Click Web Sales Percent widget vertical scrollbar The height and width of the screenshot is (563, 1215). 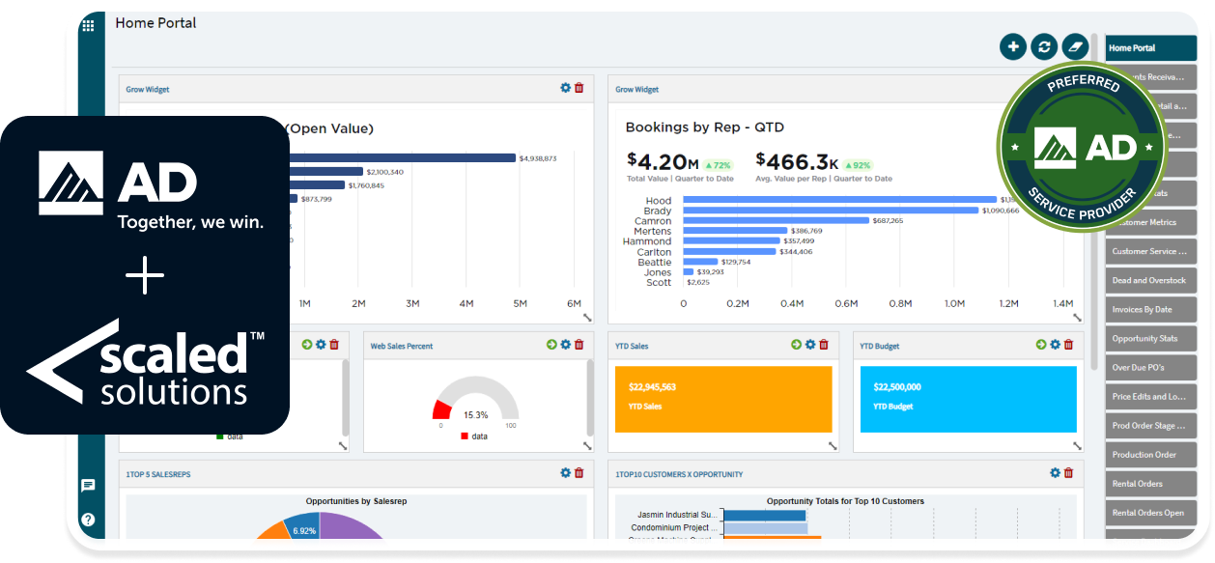[590, 398]
